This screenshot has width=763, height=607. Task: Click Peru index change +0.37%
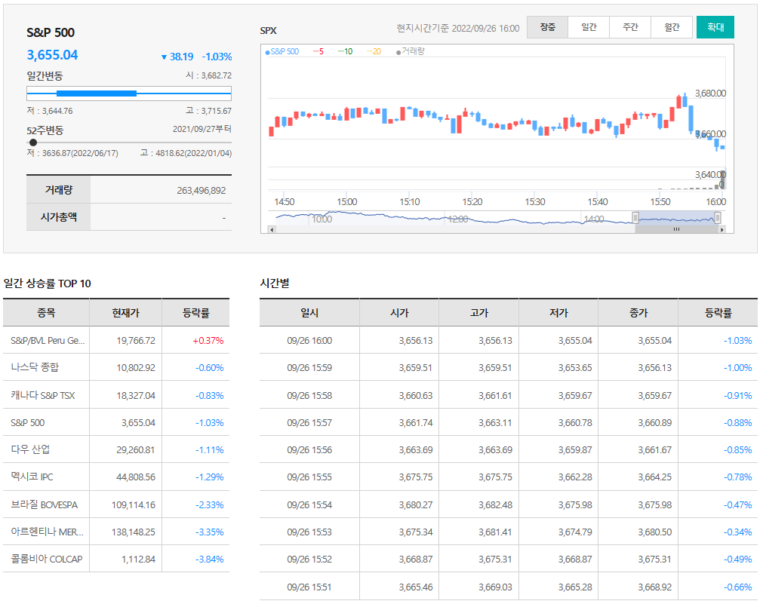coord(208,340)
